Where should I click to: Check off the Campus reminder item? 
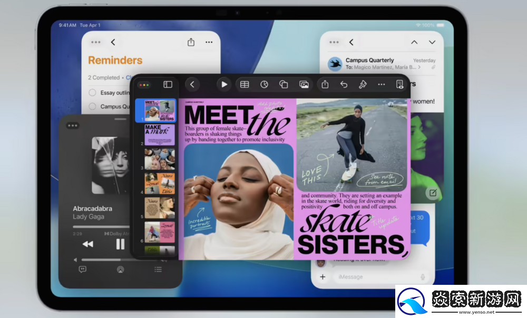[x=92, y=106]
